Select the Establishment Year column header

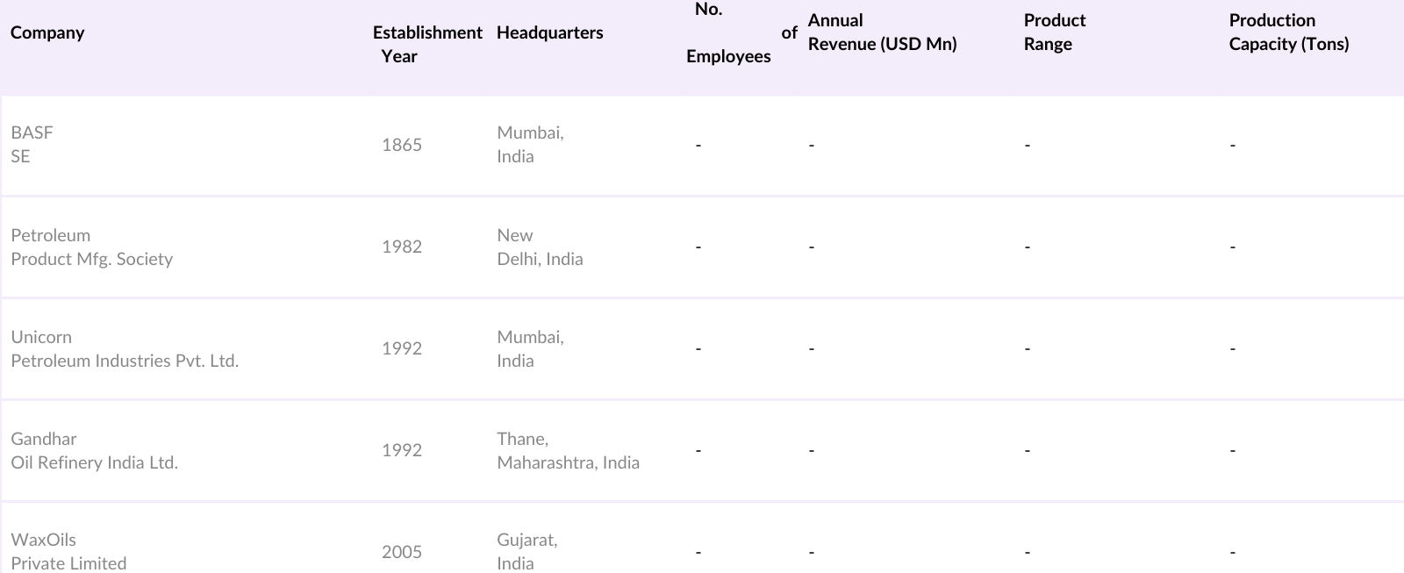click(427, 44)
